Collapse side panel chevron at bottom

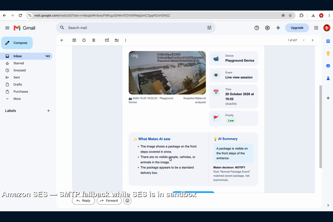pos(328,205)
